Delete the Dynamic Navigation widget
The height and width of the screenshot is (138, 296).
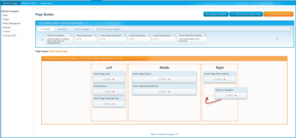(x=235, y=96)
